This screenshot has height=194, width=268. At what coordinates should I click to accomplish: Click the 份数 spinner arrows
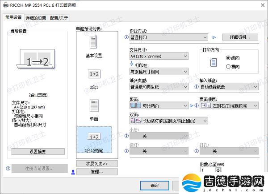218,170
